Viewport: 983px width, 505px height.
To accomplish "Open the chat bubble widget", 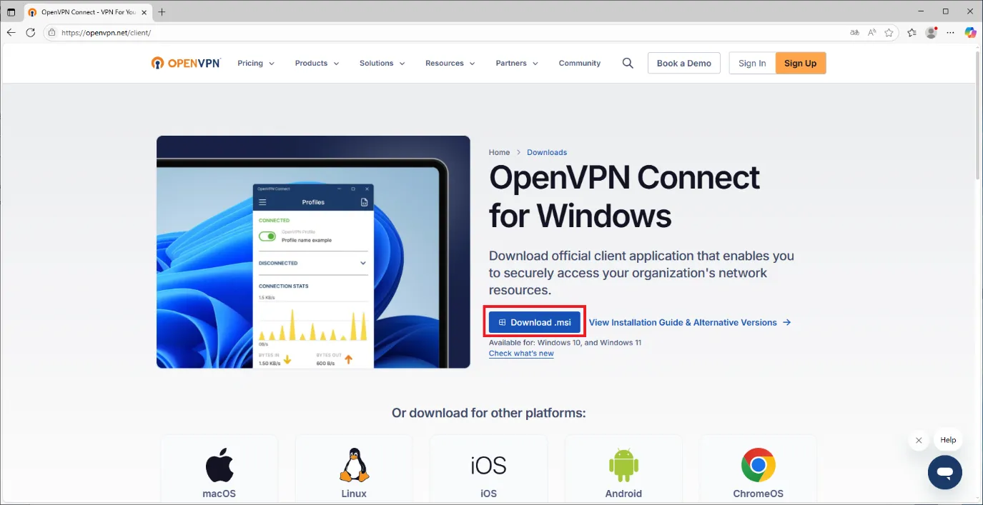I will tap(944, 472).
